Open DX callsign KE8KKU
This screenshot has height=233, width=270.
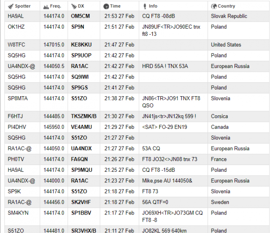pos(81,45)
